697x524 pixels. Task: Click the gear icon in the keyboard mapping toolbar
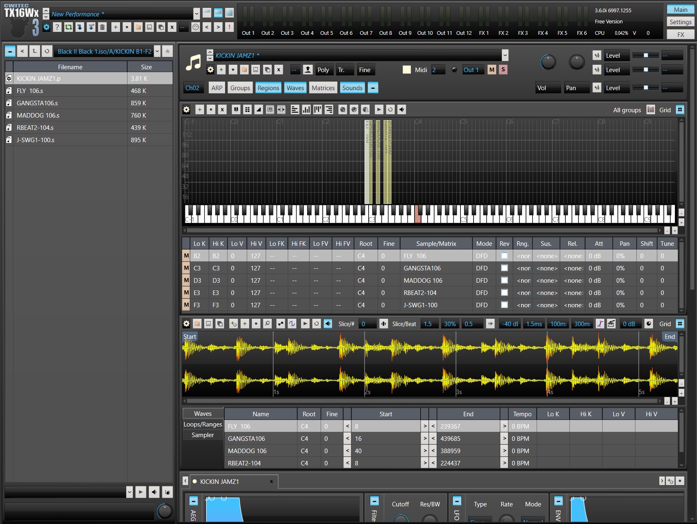(x=187, y=109)
